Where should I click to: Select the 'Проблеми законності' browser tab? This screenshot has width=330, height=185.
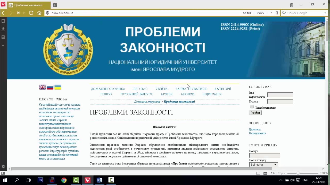[x=29, y=5]
